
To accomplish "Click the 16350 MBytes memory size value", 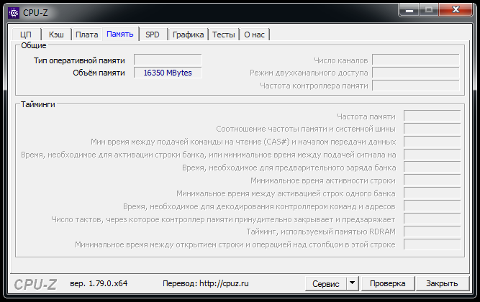I will 168,73.
